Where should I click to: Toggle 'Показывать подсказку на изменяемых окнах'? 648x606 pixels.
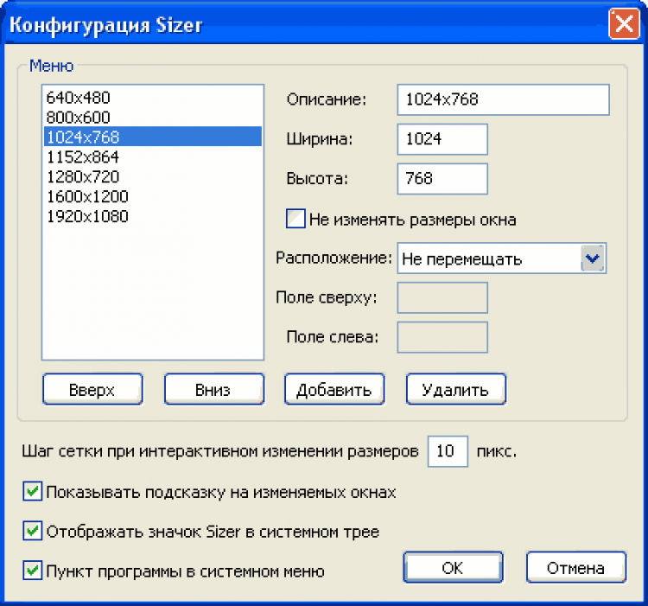point(32,492)
